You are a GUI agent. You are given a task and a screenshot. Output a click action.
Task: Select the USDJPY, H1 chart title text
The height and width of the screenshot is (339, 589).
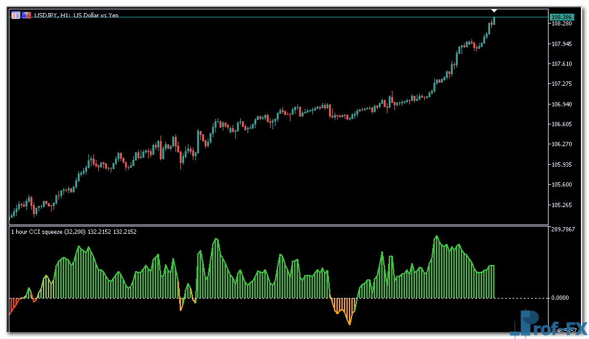tap(76, 16)
